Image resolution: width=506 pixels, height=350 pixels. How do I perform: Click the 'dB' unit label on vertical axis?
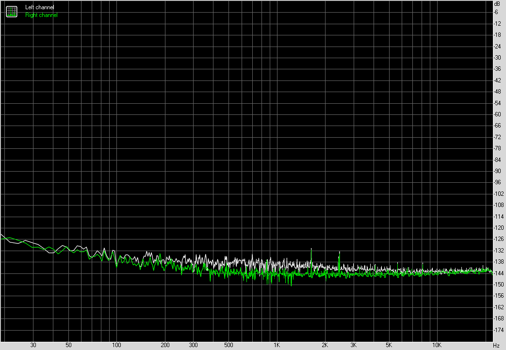pyautogui.click(x=497, y=4)
